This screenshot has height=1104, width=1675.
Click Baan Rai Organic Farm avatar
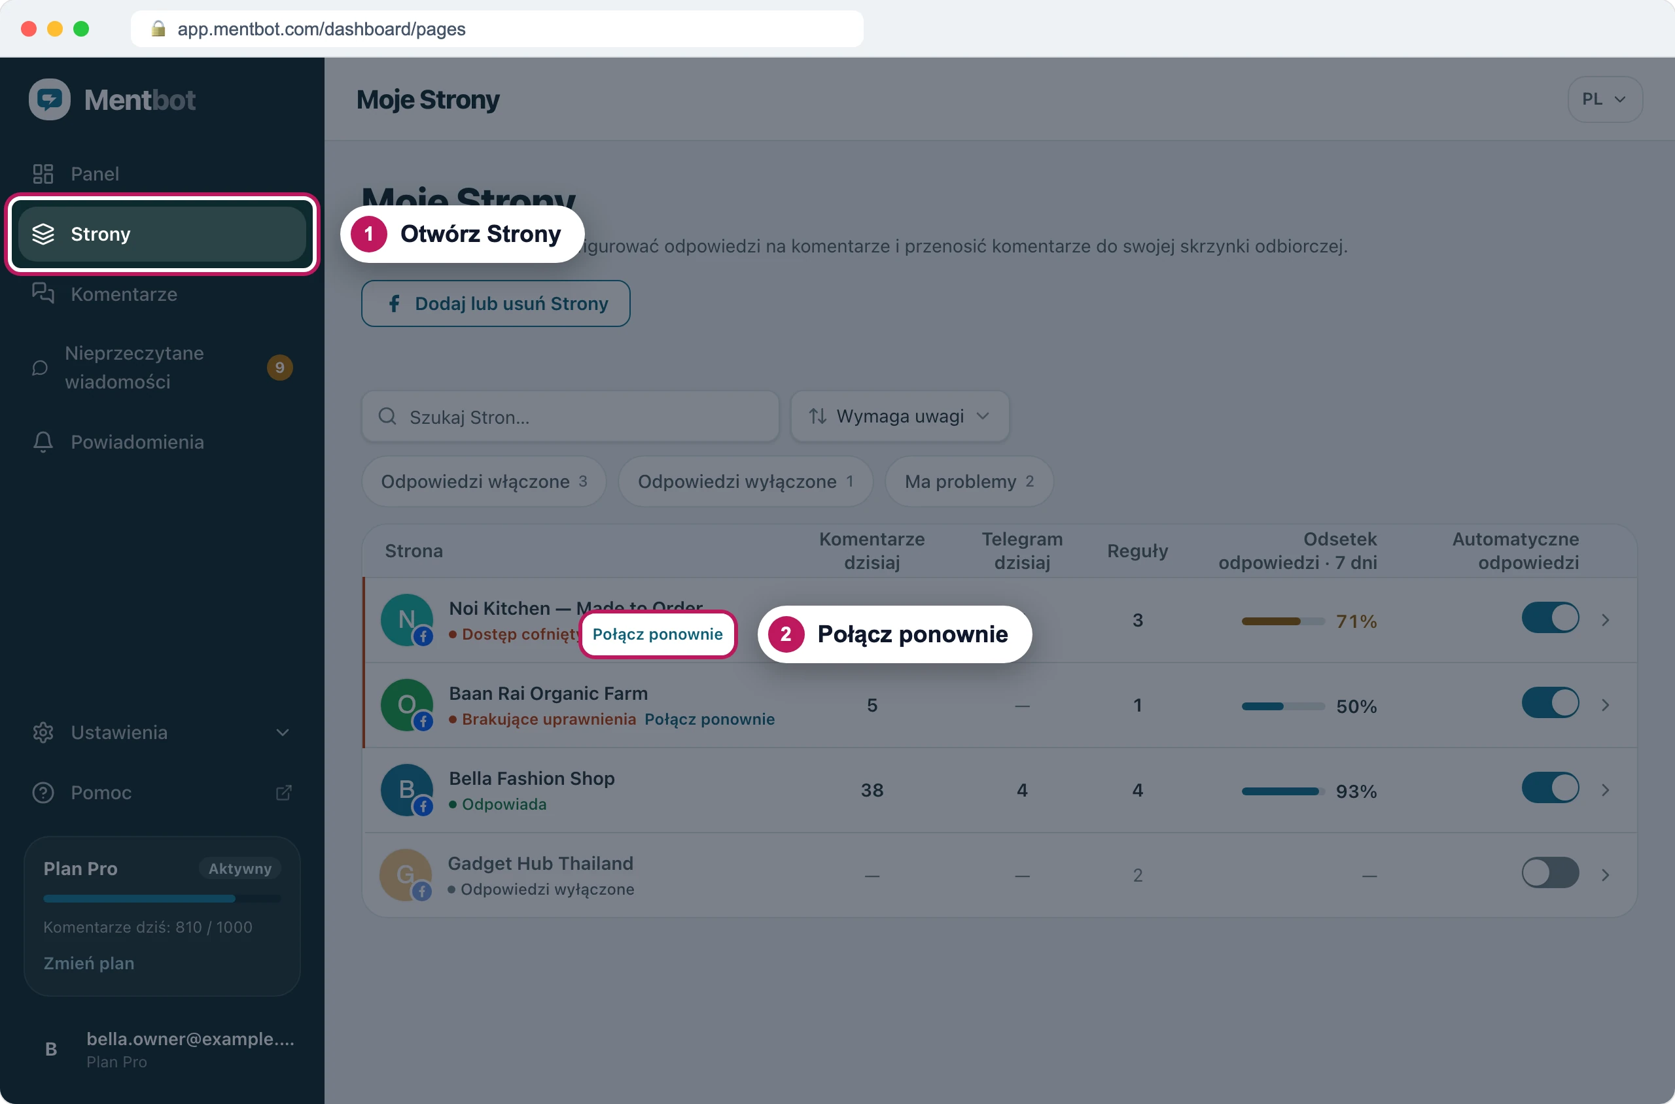pos(406,705)
